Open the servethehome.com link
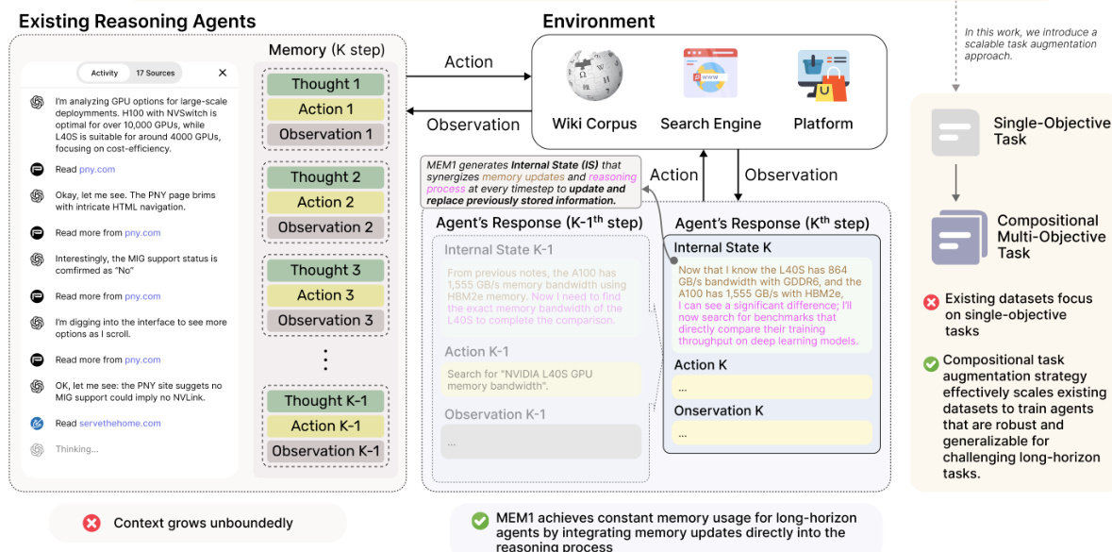Viewport: 1112px width, 552px height. click(120, 424)
